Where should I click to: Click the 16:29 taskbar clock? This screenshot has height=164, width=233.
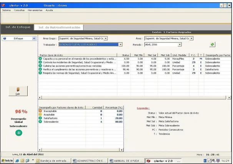225,161
